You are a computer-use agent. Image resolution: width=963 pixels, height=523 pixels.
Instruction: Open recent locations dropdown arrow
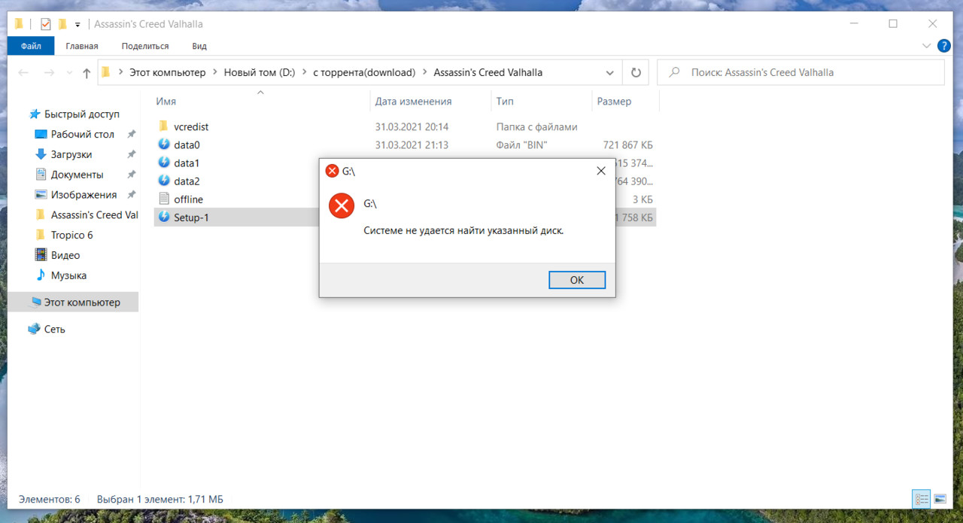[69, 73]
